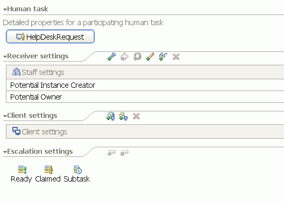Click the add web client globe icon
Viewport: 284px width, 203px height.
point(111,116)
